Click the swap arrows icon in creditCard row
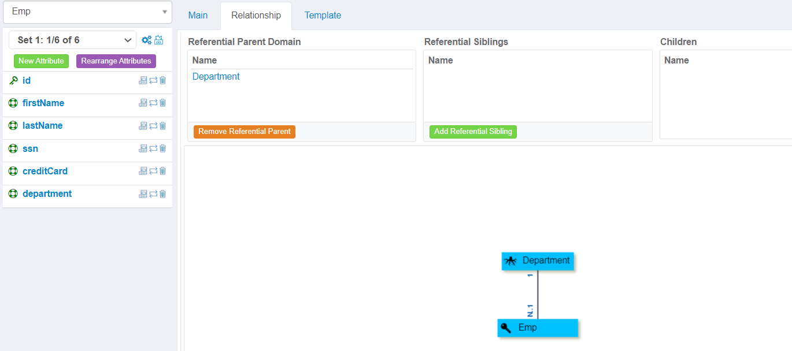The width and height of the screenshot is (792, 351). tap(153, 171)
